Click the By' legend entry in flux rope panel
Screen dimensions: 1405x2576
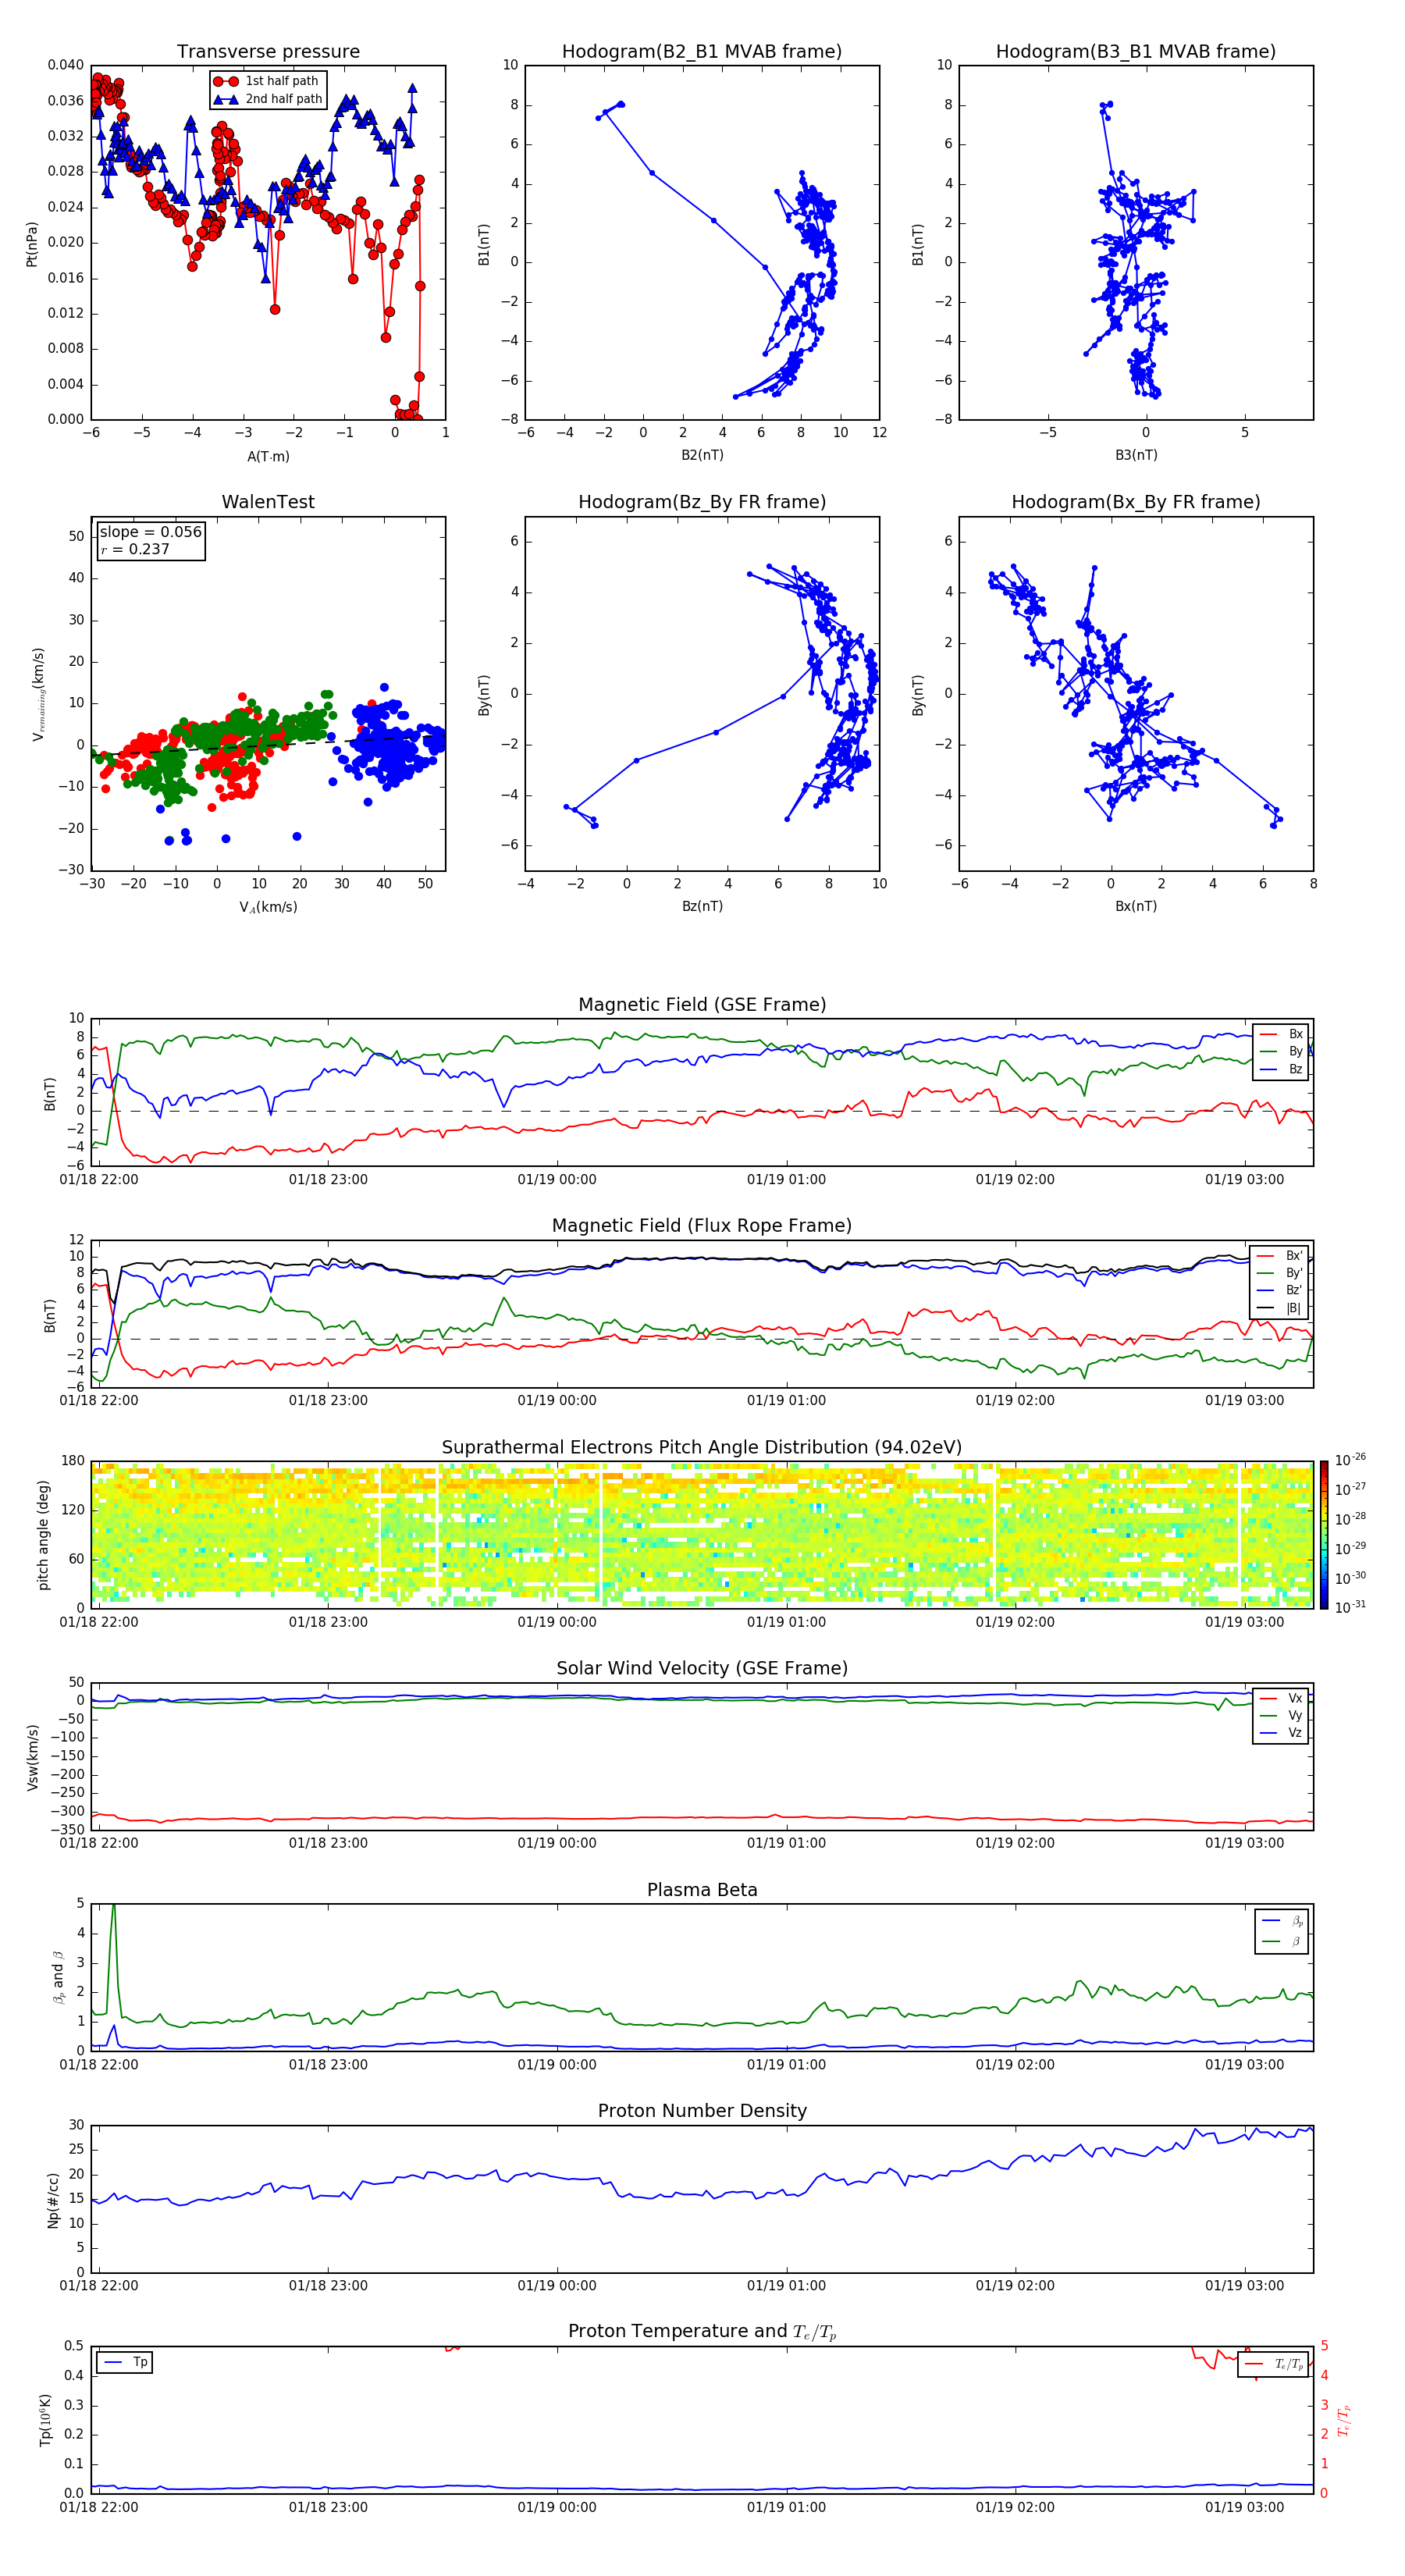1280,1273
